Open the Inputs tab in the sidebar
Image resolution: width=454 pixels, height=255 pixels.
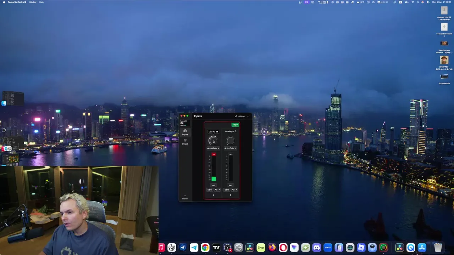click(x=185, y=132)
